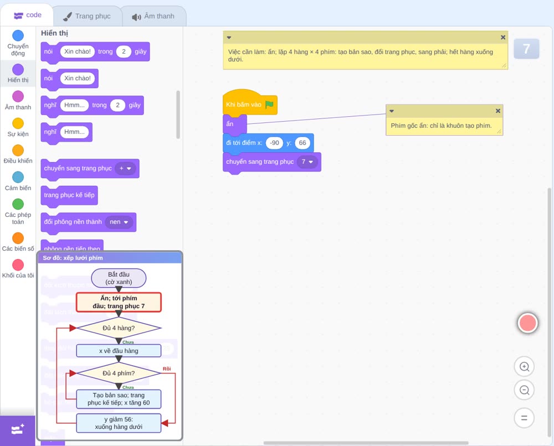Edit 'Hmm...' text in timed nghĩ block
Image resolution: width=554 pixels, height=446 pixels.
coord(74,105)
